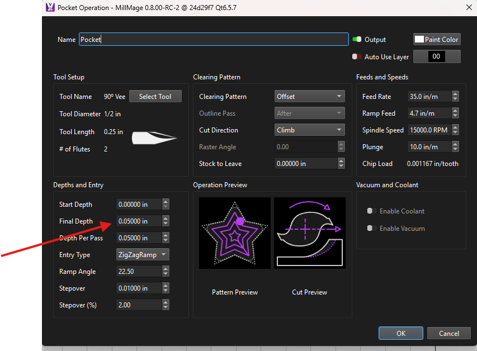The width and height of the screenshot is (477, 351).
Task: Open the Entry Type dropdown showing ZigZagRamp
Action: (x=143, y=254)
